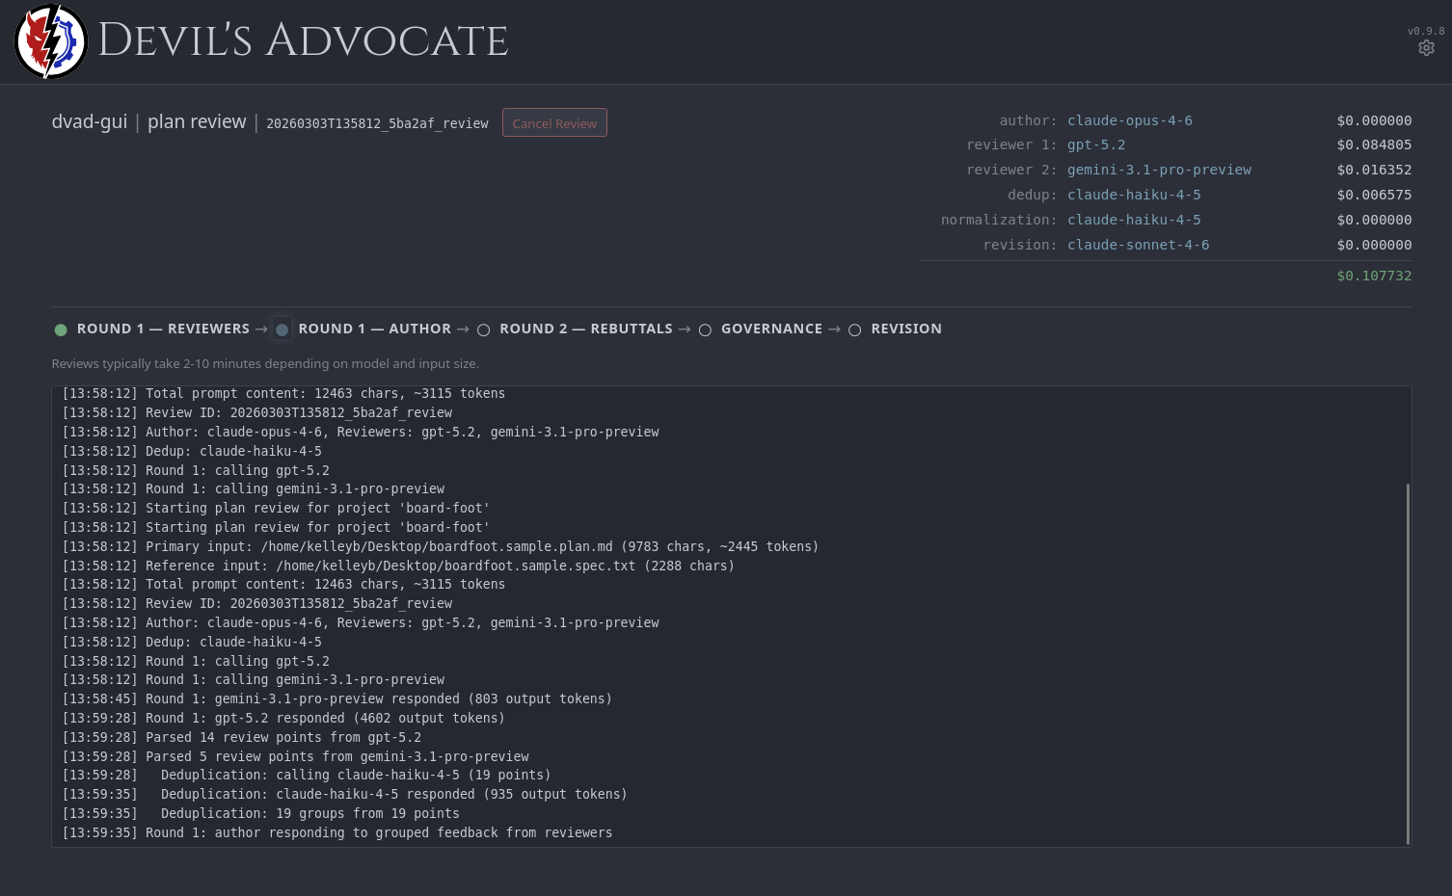
Task: Click log line 'Deduplication: 19 groups from 19 points'
Action: tap(260, 813)
